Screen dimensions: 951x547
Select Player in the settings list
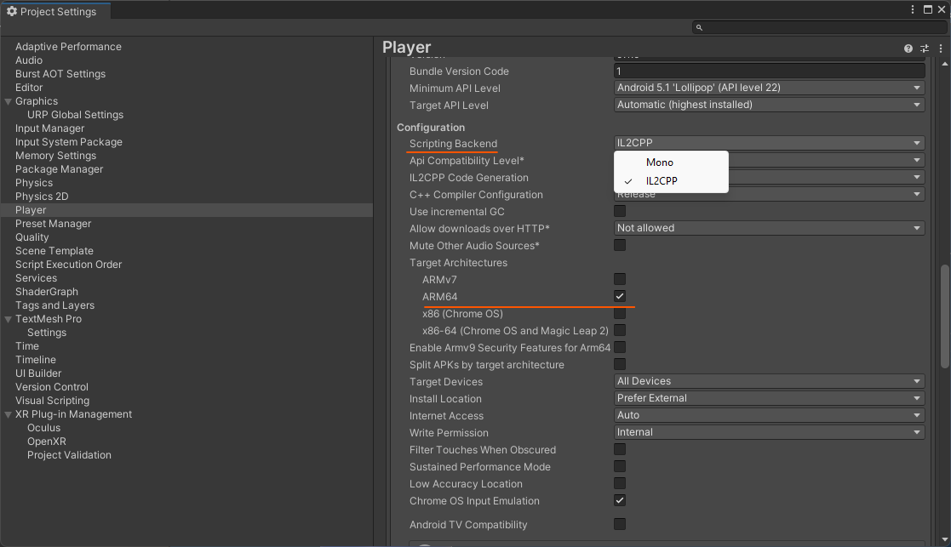[186, 210]
